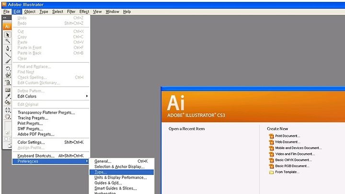This screenshot has width=345, height=194.
Task: Open the Window menu
Action: pos(112,11)
